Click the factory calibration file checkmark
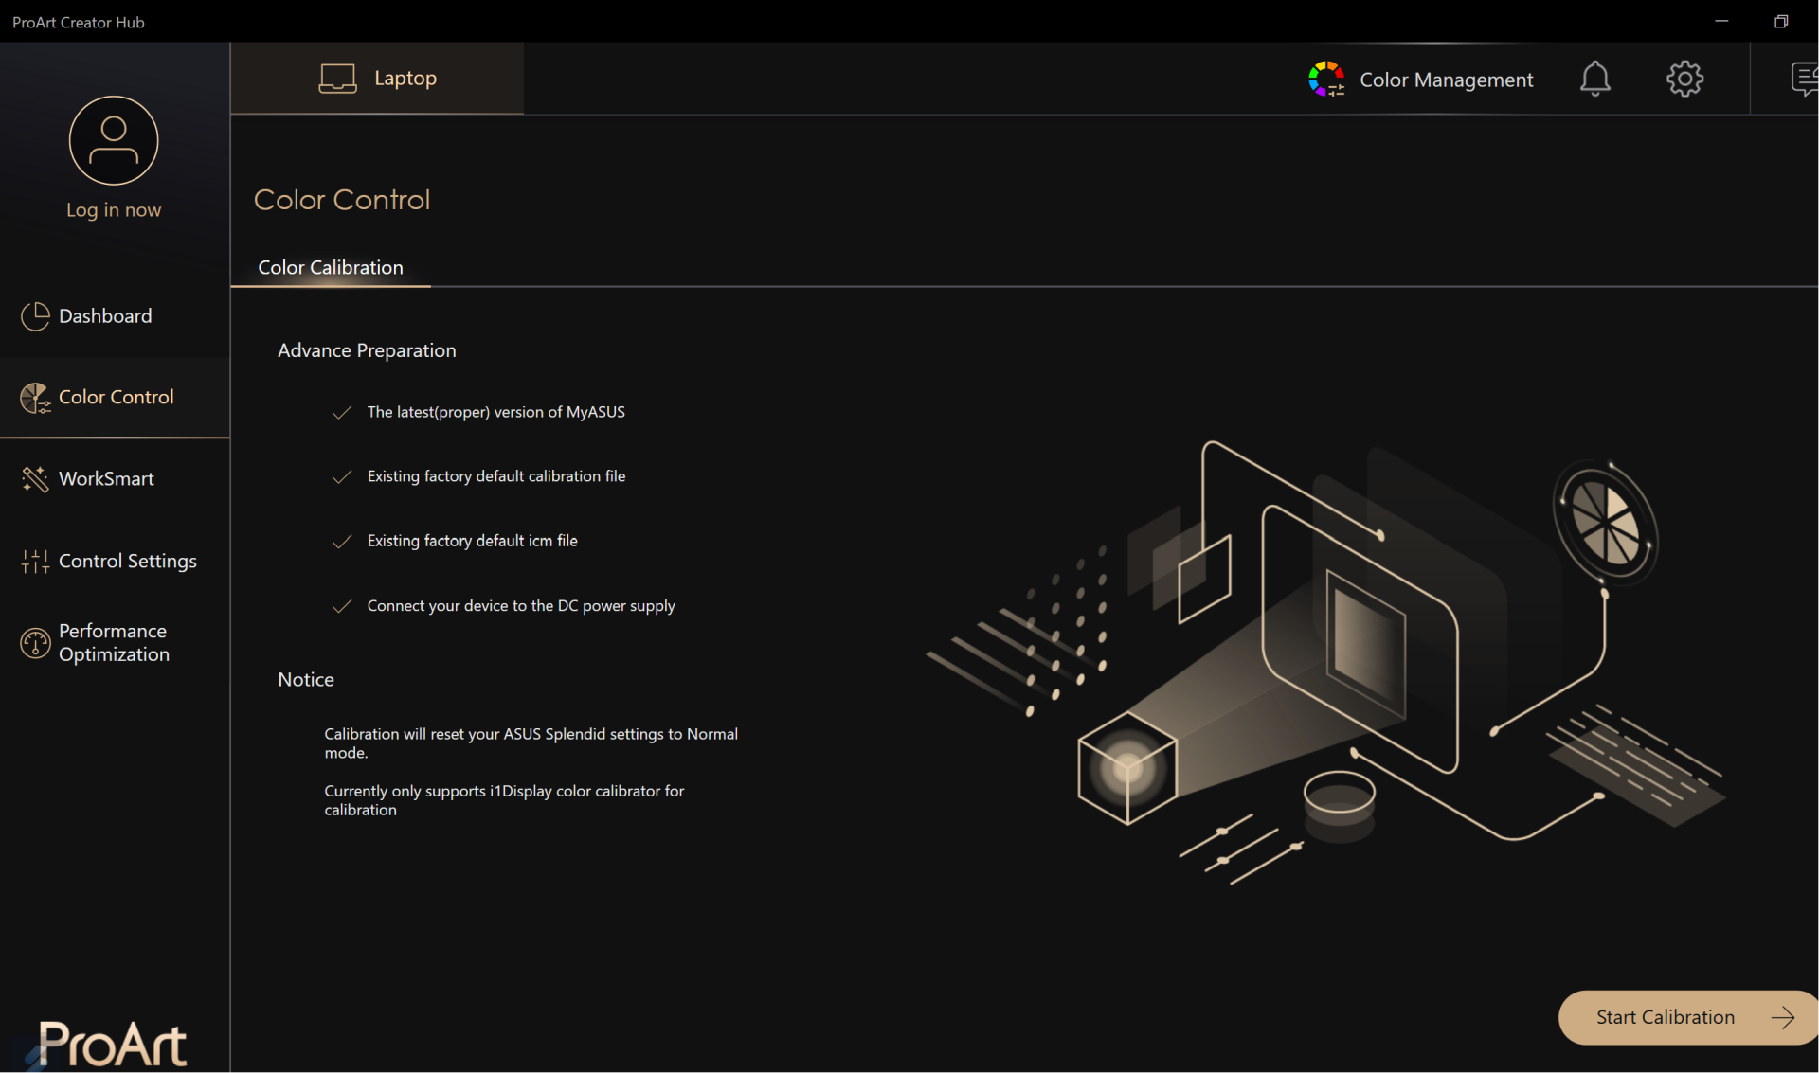The height and width of the screenshot is (1073, 1819). click(342, 476)
